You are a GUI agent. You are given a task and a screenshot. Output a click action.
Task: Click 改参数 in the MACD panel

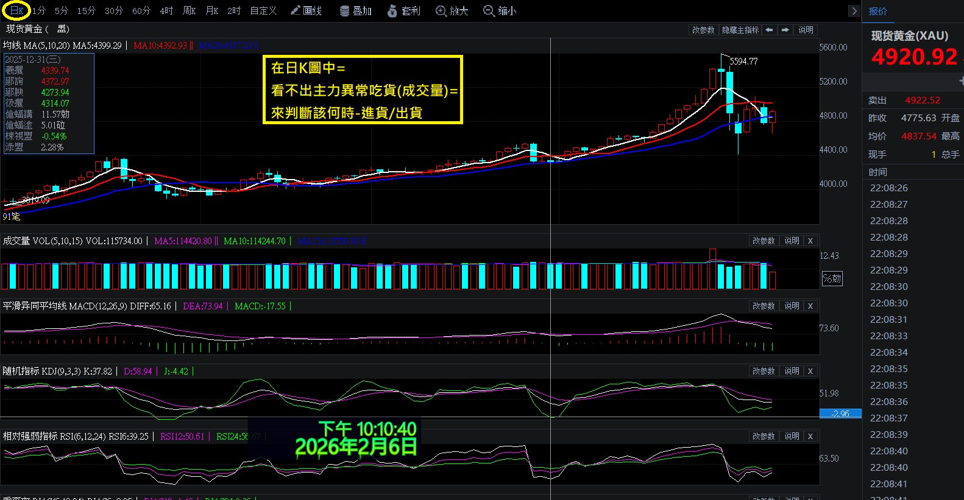point(763,306)
